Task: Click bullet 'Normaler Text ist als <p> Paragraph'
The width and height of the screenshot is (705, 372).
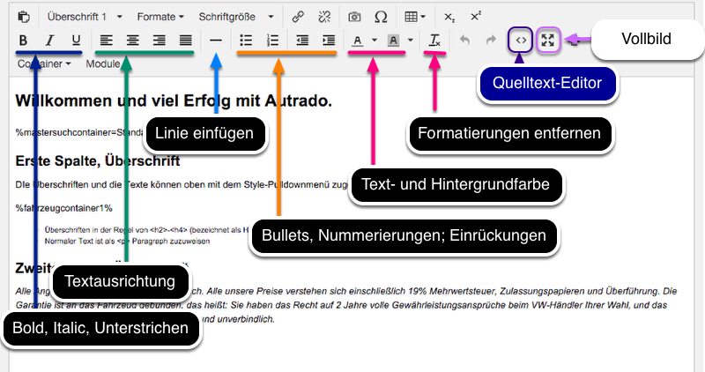Action: [127, 242]
